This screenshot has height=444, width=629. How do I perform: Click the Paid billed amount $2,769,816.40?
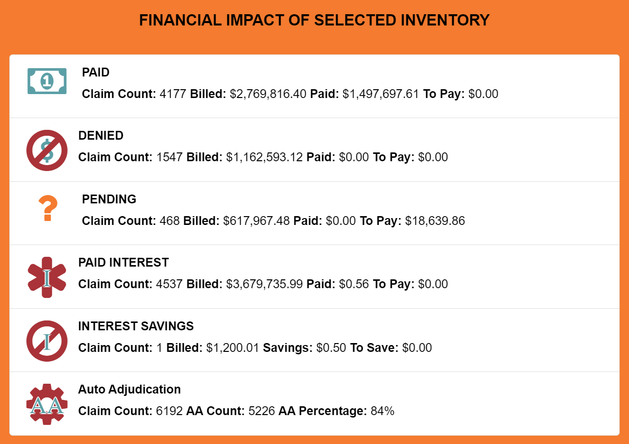[268, 94]
